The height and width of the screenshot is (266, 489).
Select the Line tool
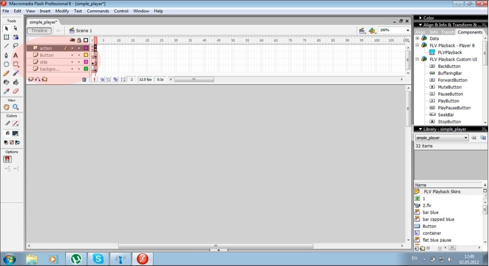pyautogui.click(x=7, y=46)
